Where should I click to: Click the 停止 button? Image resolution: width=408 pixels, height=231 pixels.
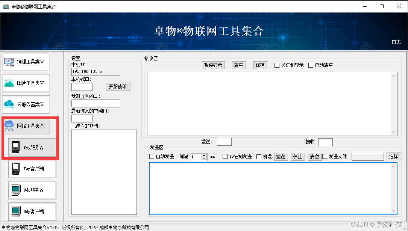[298, 157]
